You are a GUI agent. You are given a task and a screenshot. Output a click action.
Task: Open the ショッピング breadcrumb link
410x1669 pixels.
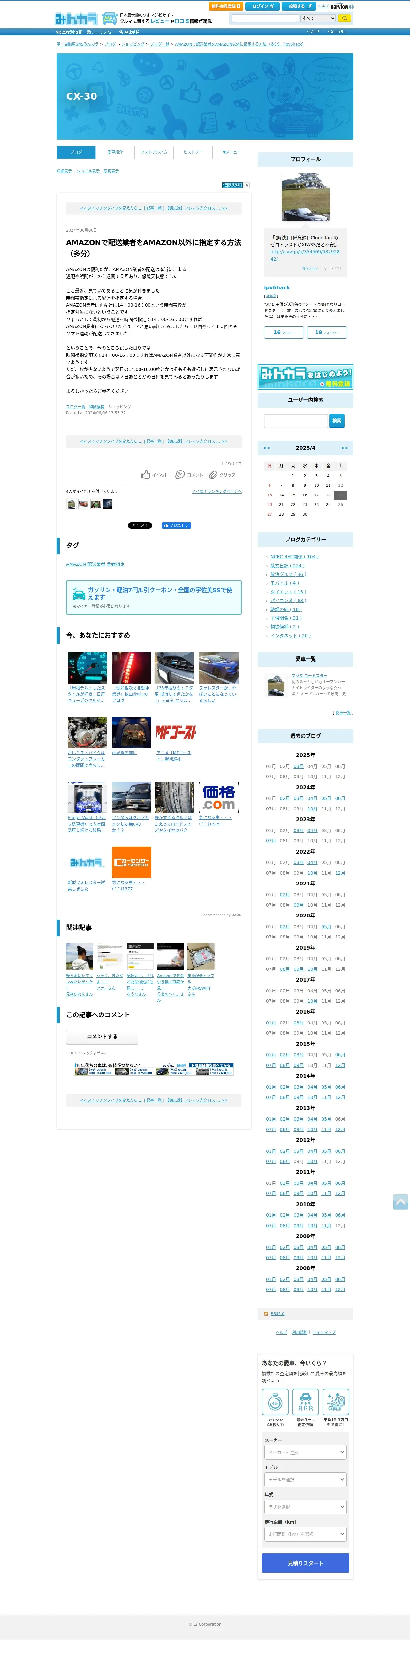[x=133, y=44]
